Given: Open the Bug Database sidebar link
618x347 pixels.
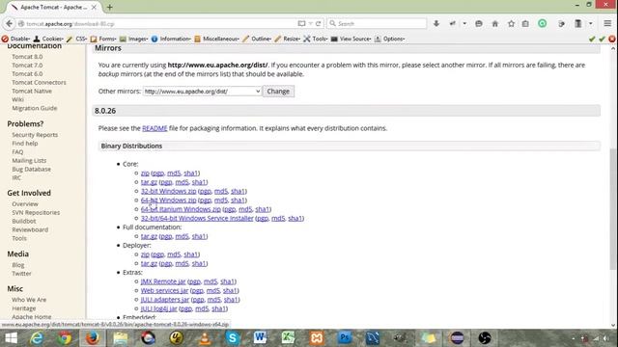Looking at the screenshot, I should coord(31,170).
